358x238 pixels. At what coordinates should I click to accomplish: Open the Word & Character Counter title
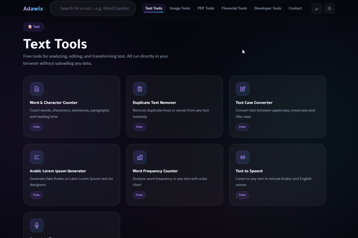coord(54,103)
